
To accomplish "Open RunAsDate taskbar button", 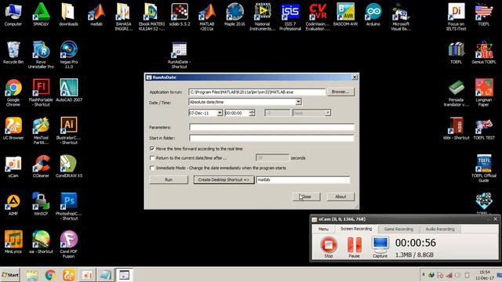I will pyautogui.click(x=124, y=275).
